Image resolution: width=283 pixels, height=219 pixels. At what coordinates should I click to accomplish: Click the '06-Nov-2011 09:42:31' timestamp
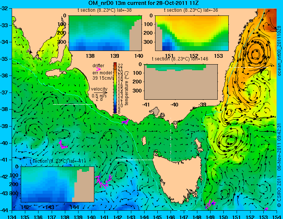click(x=279, y=147)
